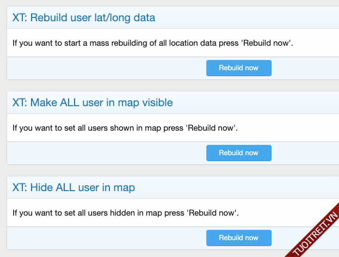Click the word 'Hide' in the third panel title

[x=42, y=187]
